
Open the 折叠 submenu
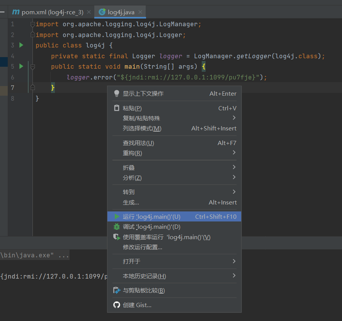pyautogui.click(x=174, y=168)
